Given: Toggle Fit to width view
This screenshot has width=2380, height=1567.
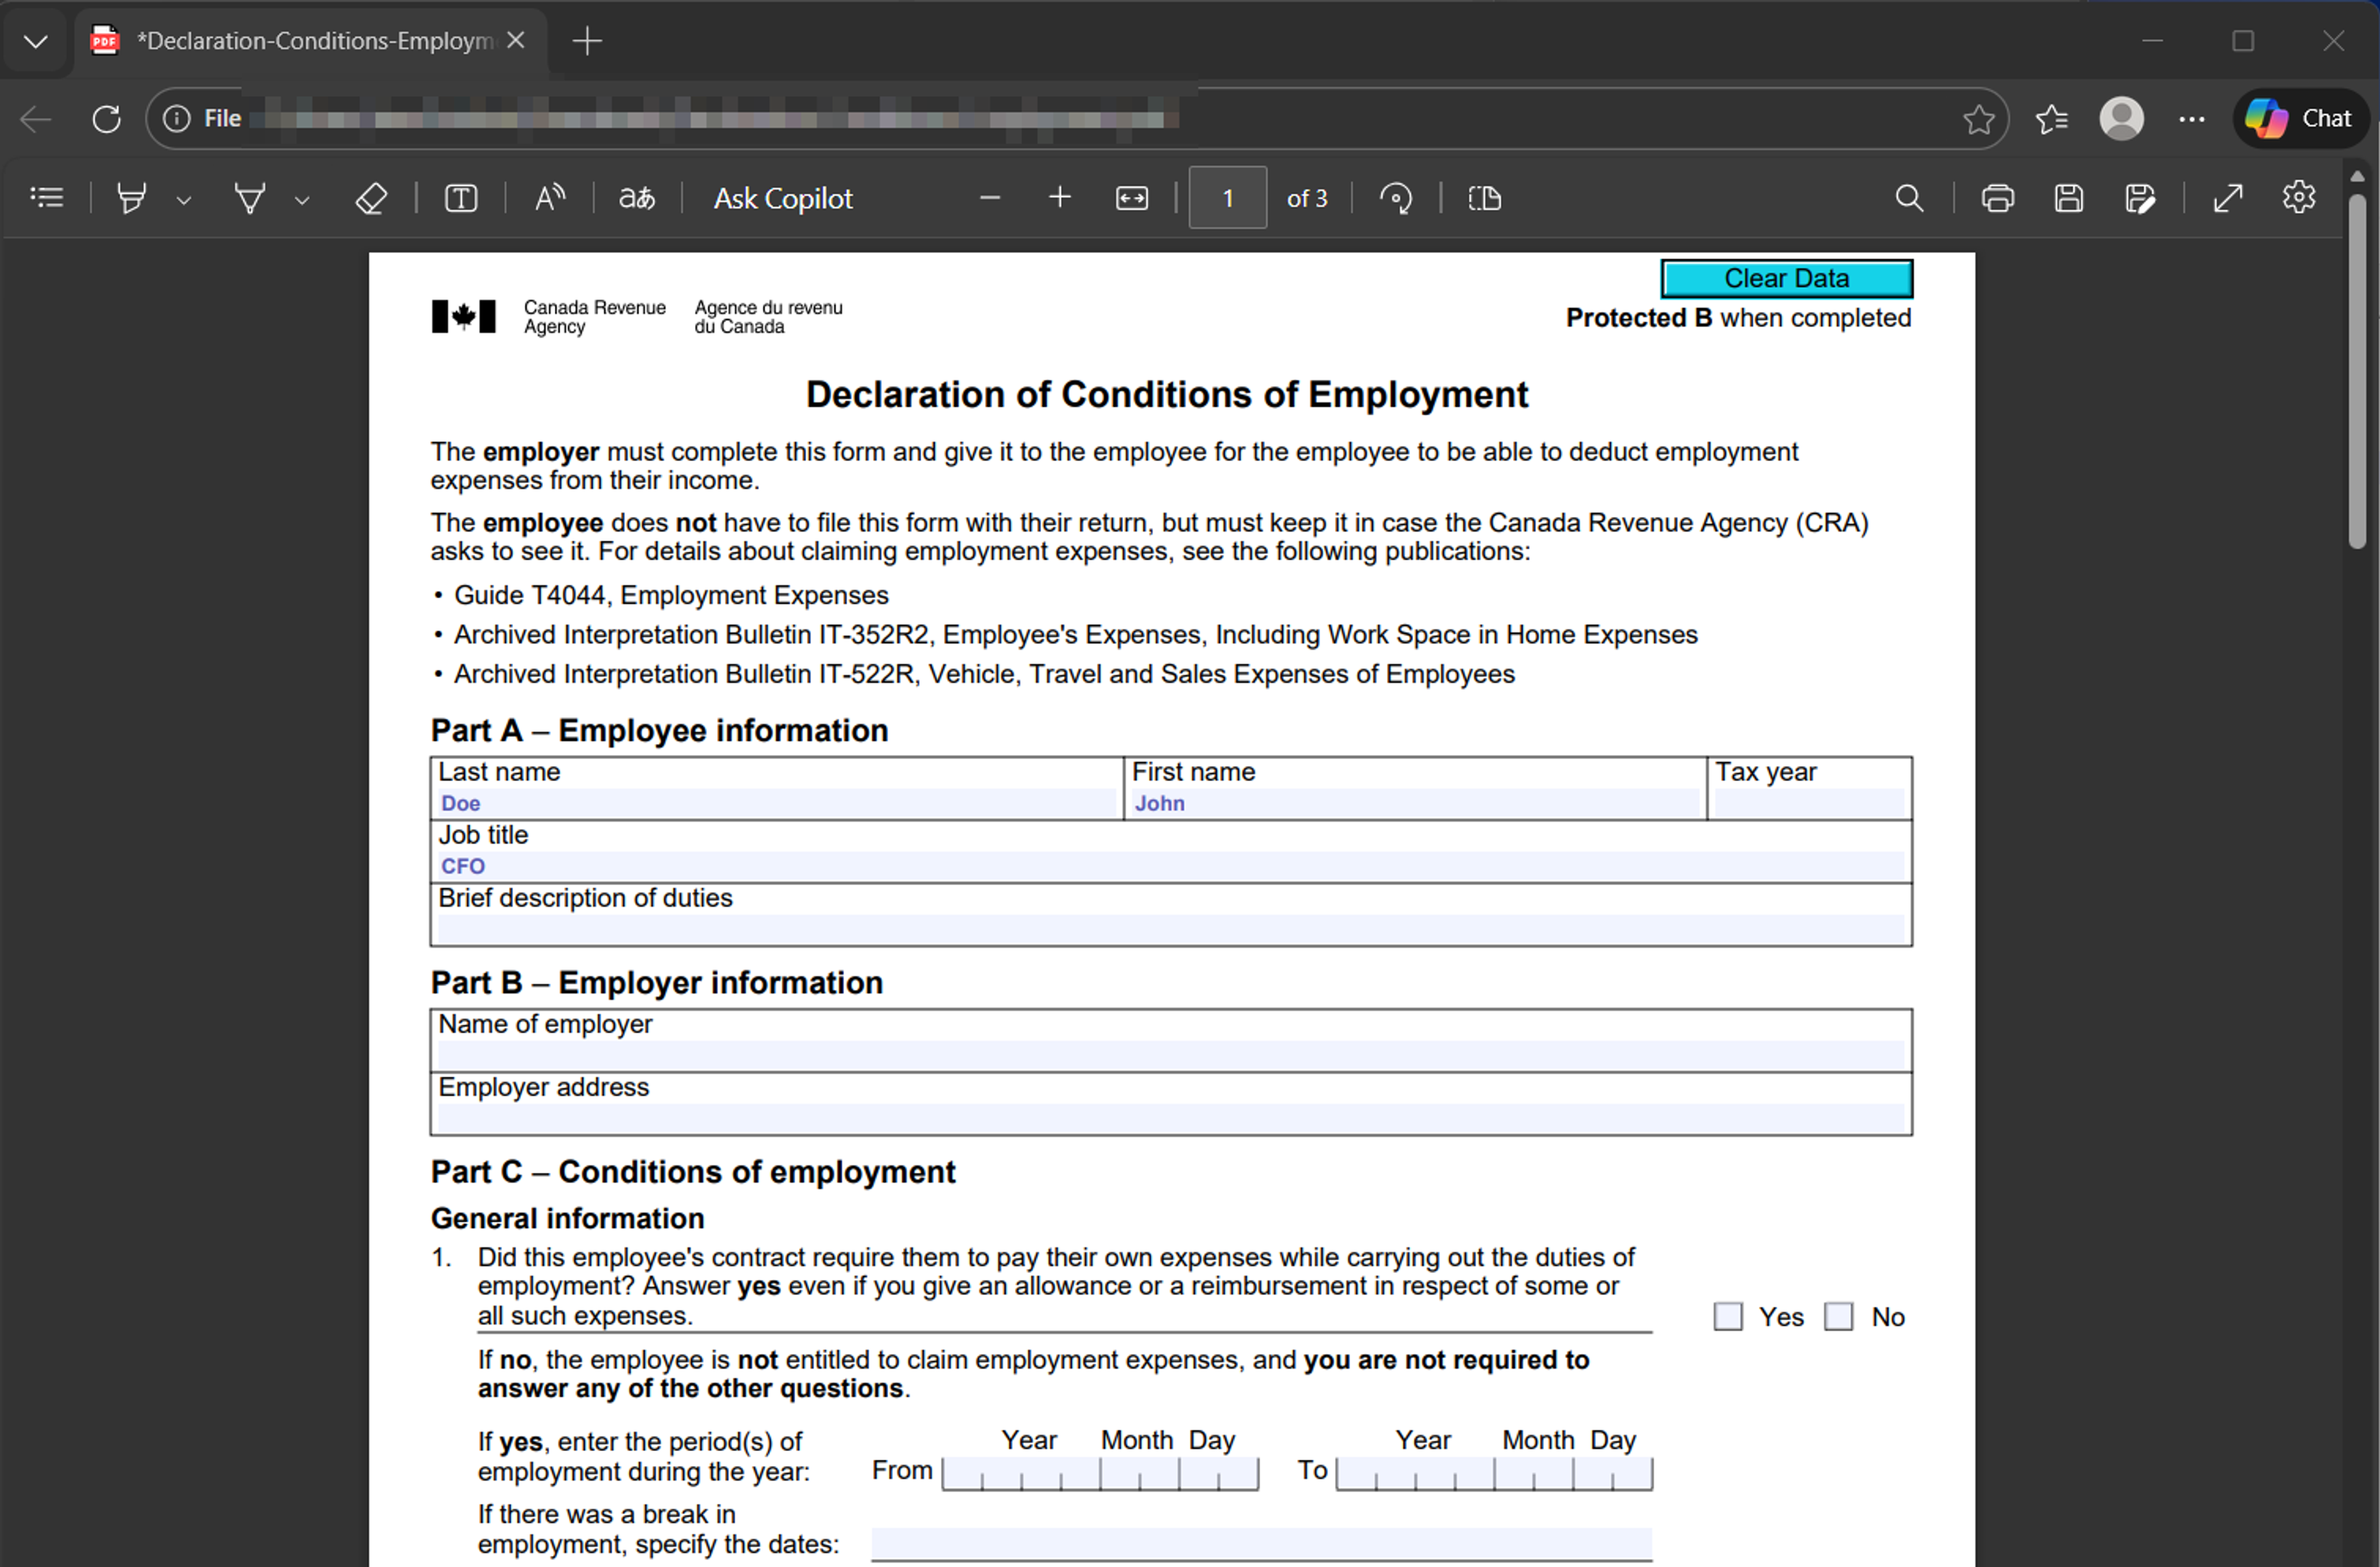Looking at the screenshot, I should tap(1132, 198).
